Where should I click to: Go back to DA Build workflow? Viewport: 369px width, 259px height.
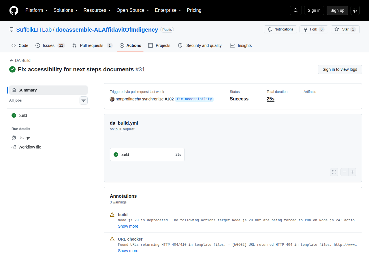pyautogui.click(x=20, y=60)
